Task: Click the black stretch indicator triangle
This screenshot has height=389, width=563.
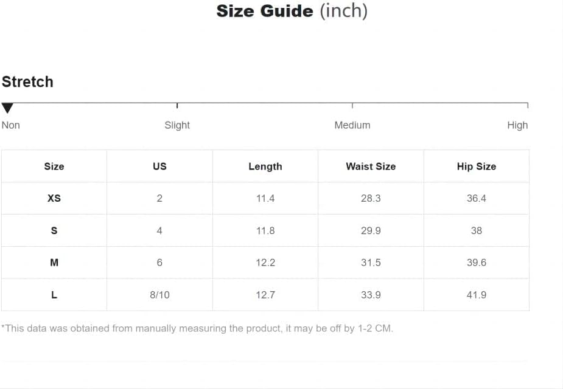Action: 7,108
